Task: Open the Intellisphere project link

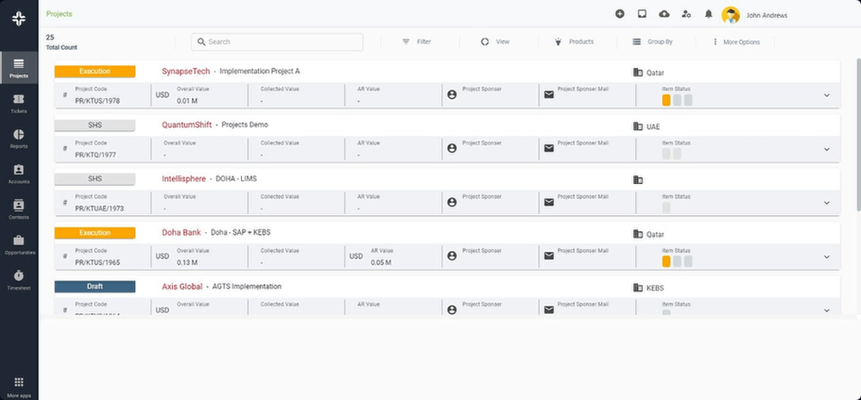Action: [183, 179]
